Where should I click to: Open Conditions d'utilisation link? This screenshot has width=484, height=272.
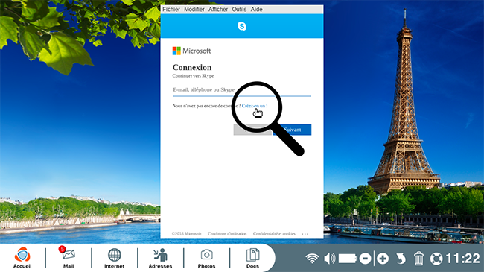(227, 234)
